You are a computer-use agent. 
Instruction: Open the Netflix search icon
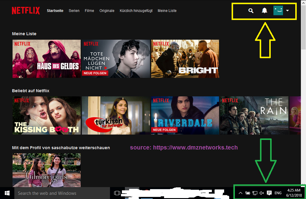click(x=251, y=11)
